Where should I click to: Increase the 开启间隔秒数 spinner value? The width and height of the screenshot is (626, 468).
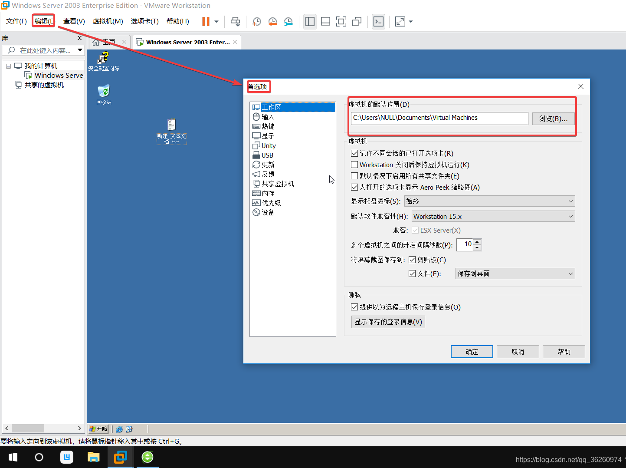coord(477,242)
